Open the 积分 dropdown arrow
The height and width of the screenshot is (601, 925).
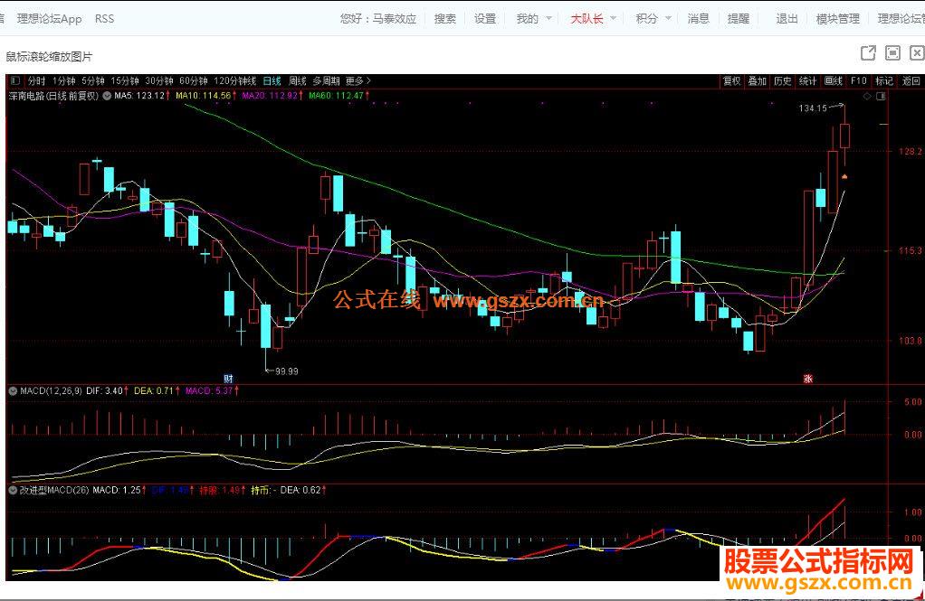click(x=668, y=19)
